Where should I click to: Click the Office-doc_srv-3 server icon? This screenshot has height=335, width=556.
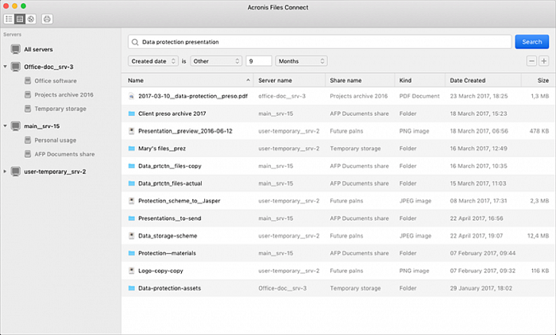pos(15,67)
